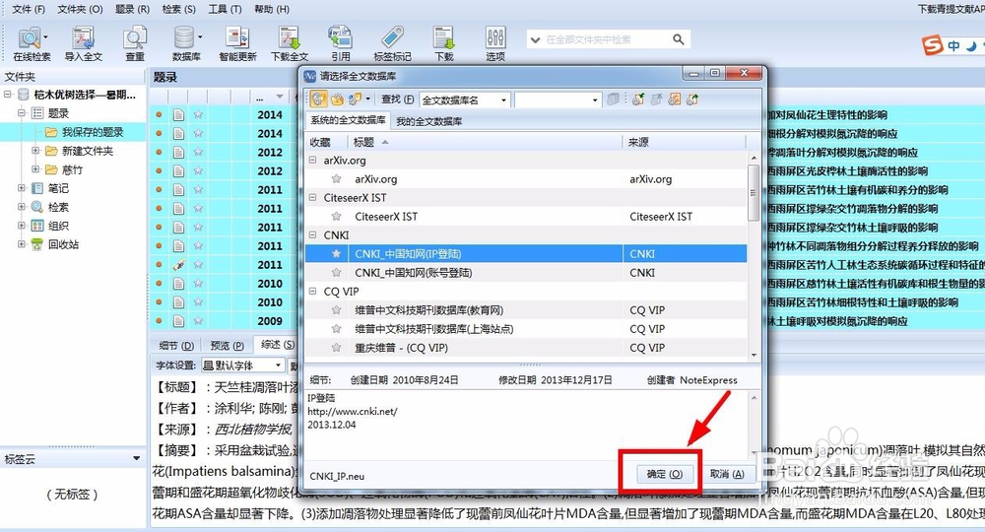Collapse the arXiv.org group

pyautogui.click(x=313, y=161)
